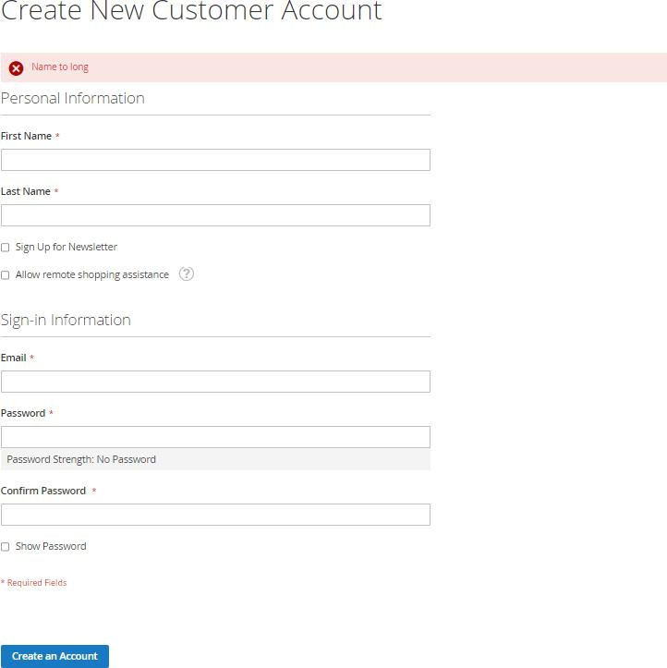
Task: Click the Personal Information section heading
Action: point(73,99)
